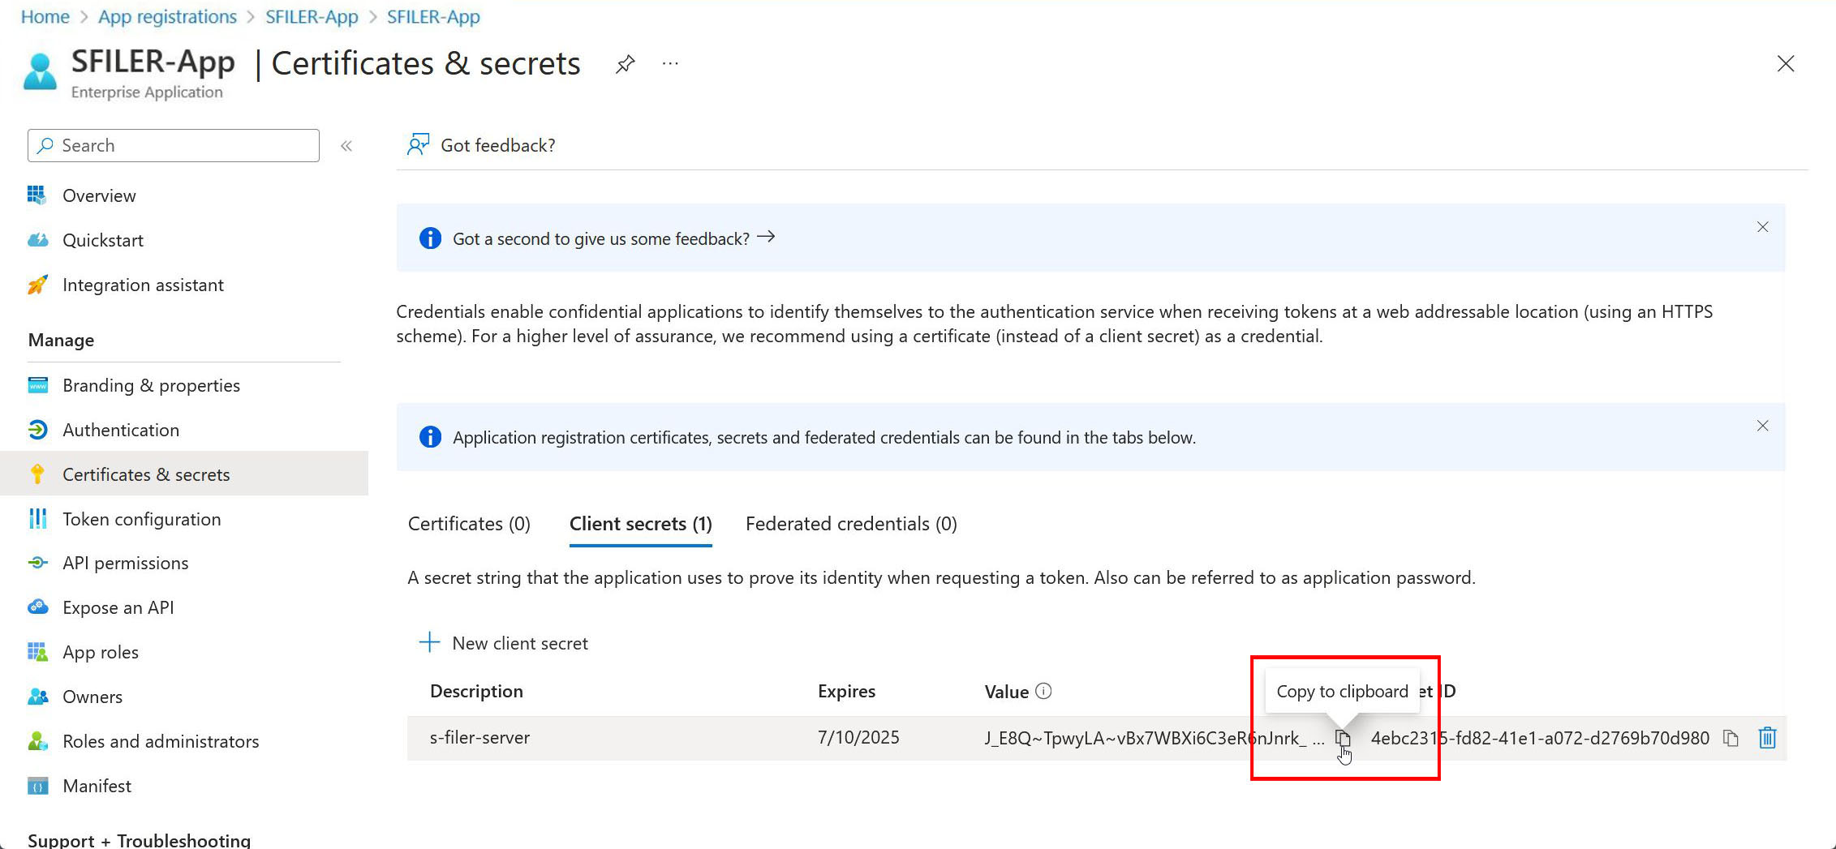Click New client secret
This screenshot has width=1836, height=849.
coord(503,643)
